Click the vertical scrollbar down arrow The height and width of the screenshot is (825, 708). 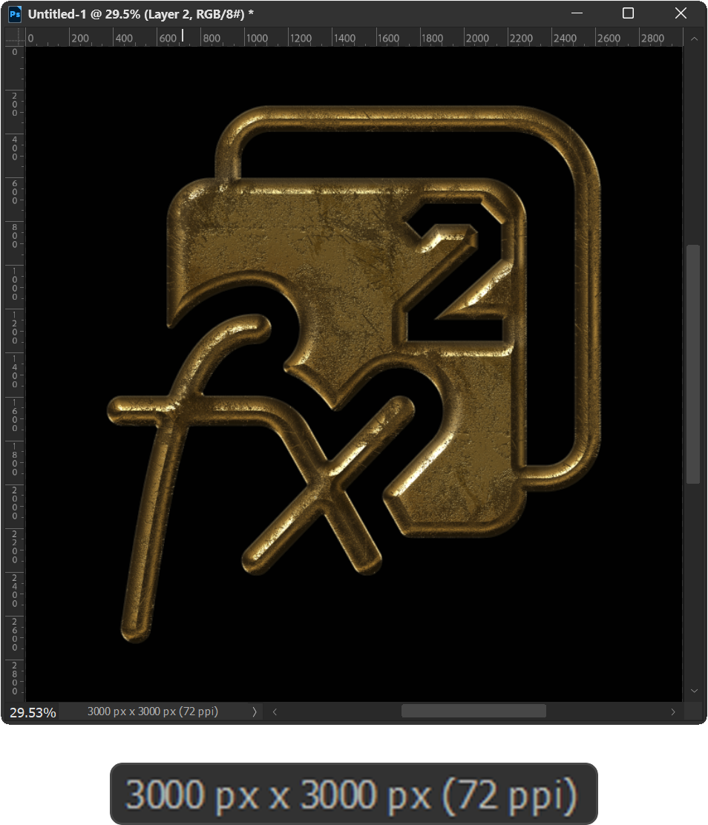[x=694, y=691]
